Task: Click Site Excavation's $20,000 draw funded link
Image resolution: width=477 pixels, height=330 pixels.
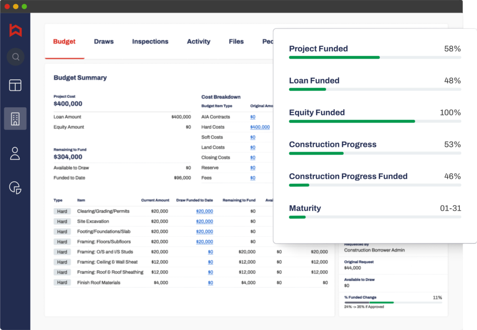Action: pyautogui.click(x=204, y=221)
